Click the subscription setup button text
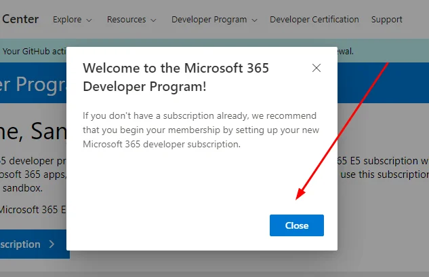 pyautogui.click(x=20, y=244)
